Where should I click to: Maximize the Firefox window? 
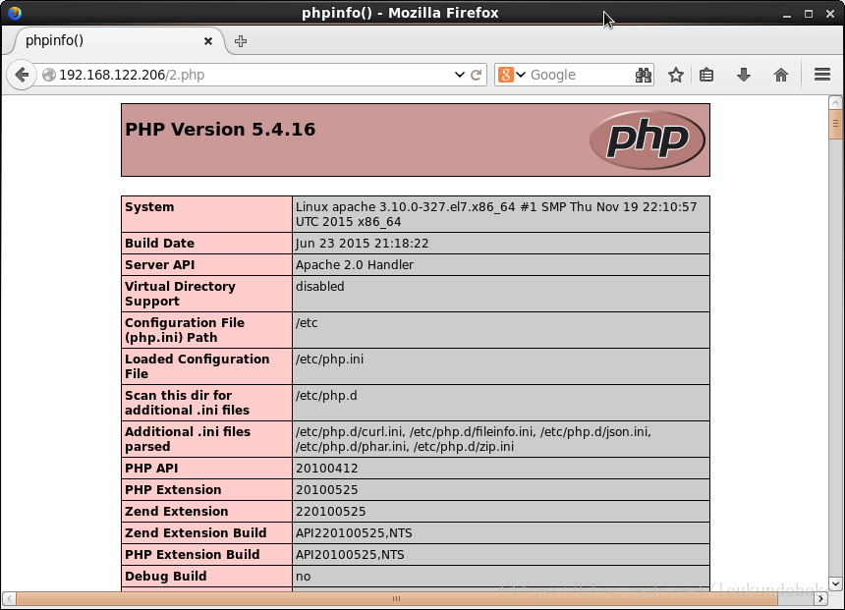tap(809, 14)
